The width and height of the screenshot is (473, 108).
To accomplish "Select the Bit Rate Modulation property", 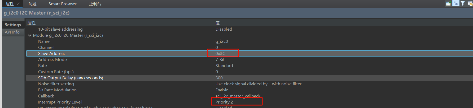I will tap(57, 90).
